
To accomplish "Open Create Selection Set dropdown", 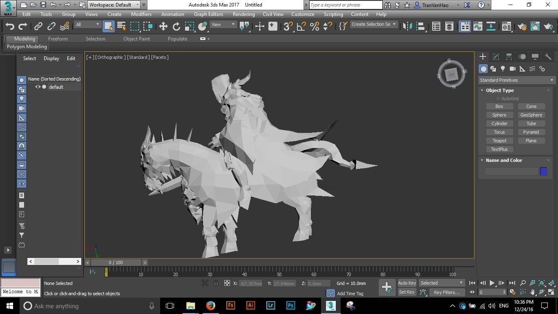I will point(373,24).
